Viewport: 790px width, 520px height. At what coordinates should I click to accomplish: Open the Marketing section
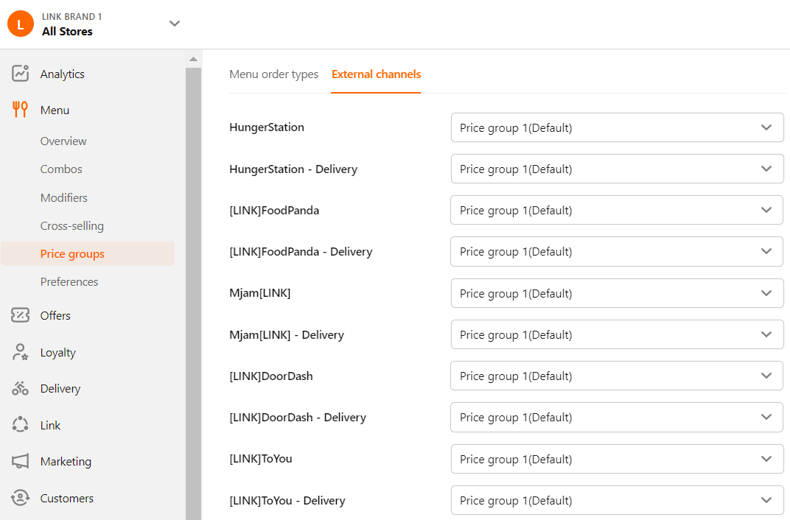pos(66,462)
